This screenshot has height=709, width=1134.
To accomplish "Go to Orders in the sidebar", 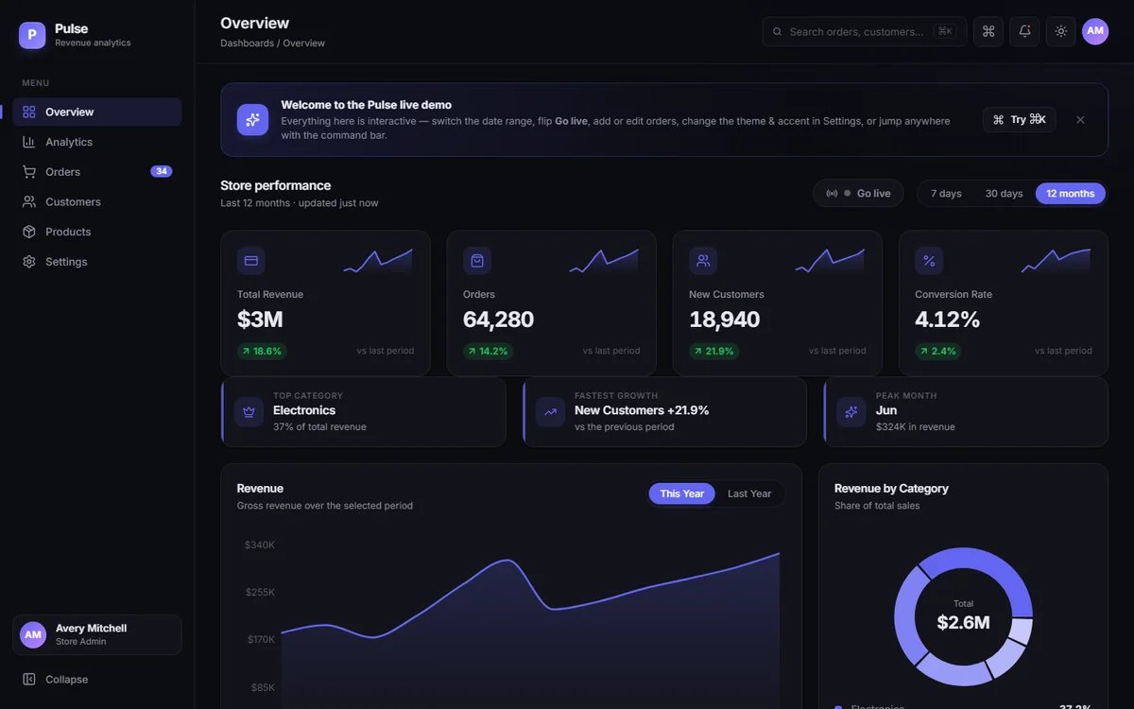I will pyautogui.click(x=97, y=172).
